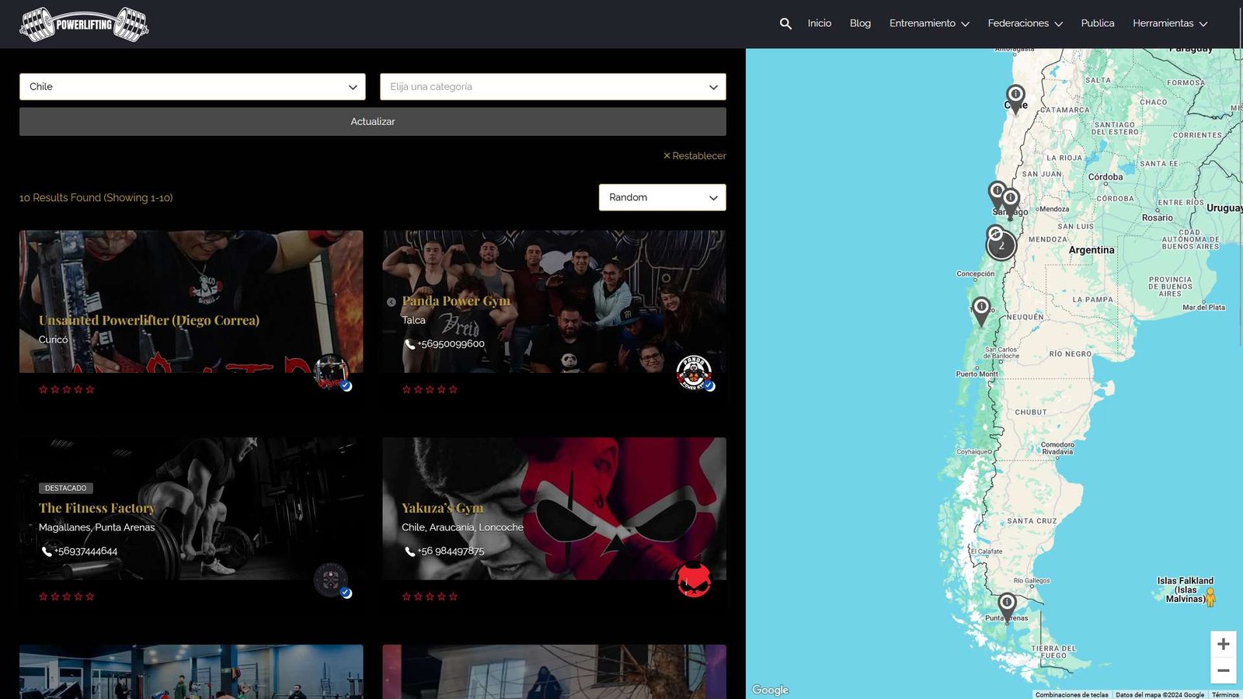The height and width of the screenshot is (699, 1243).
Task: Open the Yakuza's Gym listing
Action: click(x=442, y=508)
